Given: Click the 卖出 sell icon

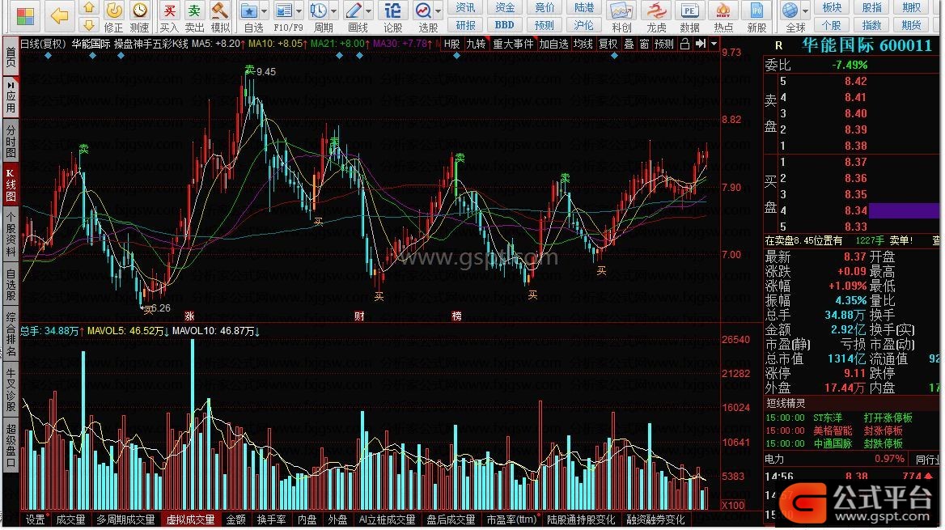Looking at the screenshot, I should point(194,17).
